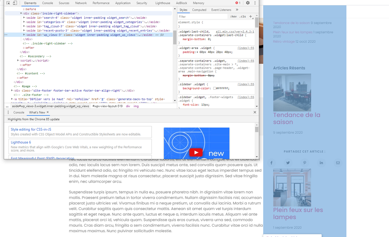Click the ellipsis beside the selected wp_views-3 node

6,35
